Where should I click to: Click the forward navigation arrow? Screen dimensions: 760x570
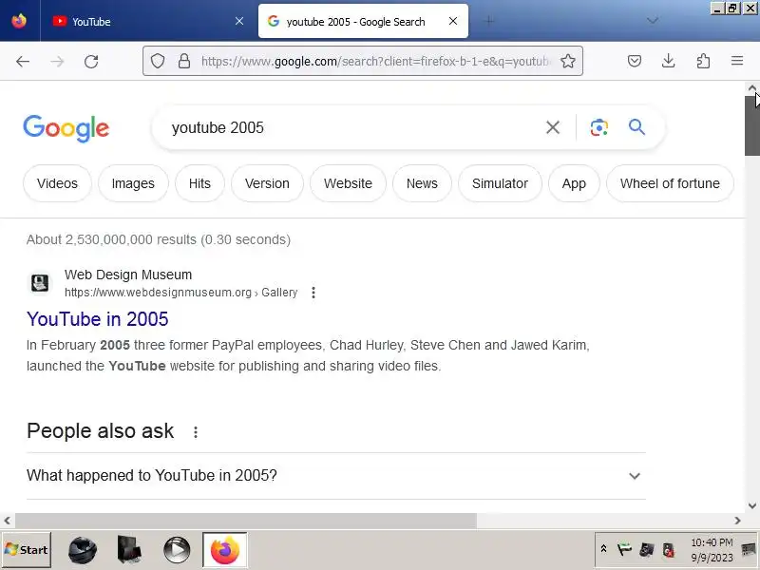point(57,61)
